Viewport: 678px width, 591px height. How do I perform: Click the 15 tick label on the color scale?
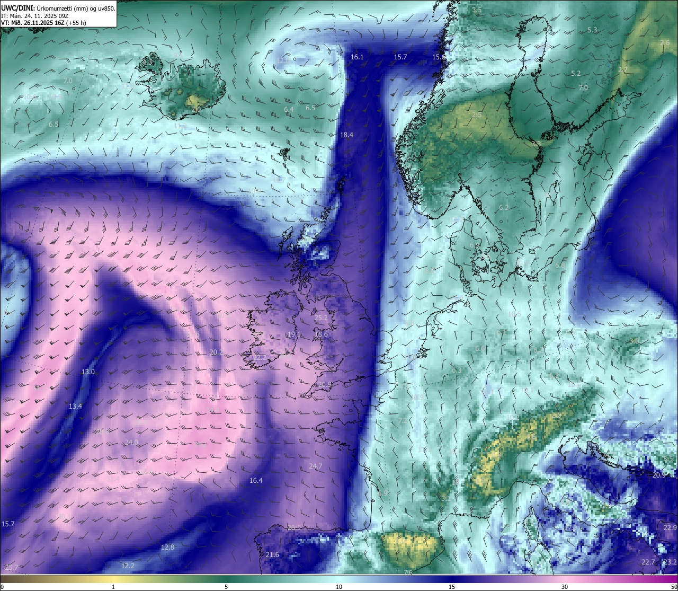pos(452,587)
